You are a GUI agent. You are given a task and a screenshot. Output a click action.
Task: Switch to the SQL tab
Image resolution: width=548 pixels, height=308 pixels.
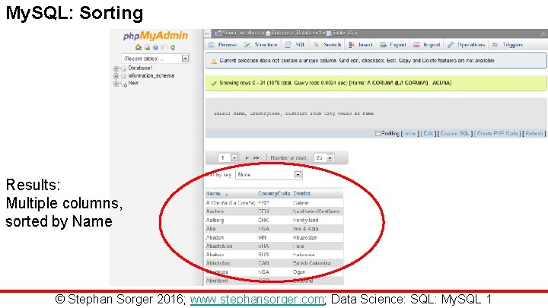[295, 45]
